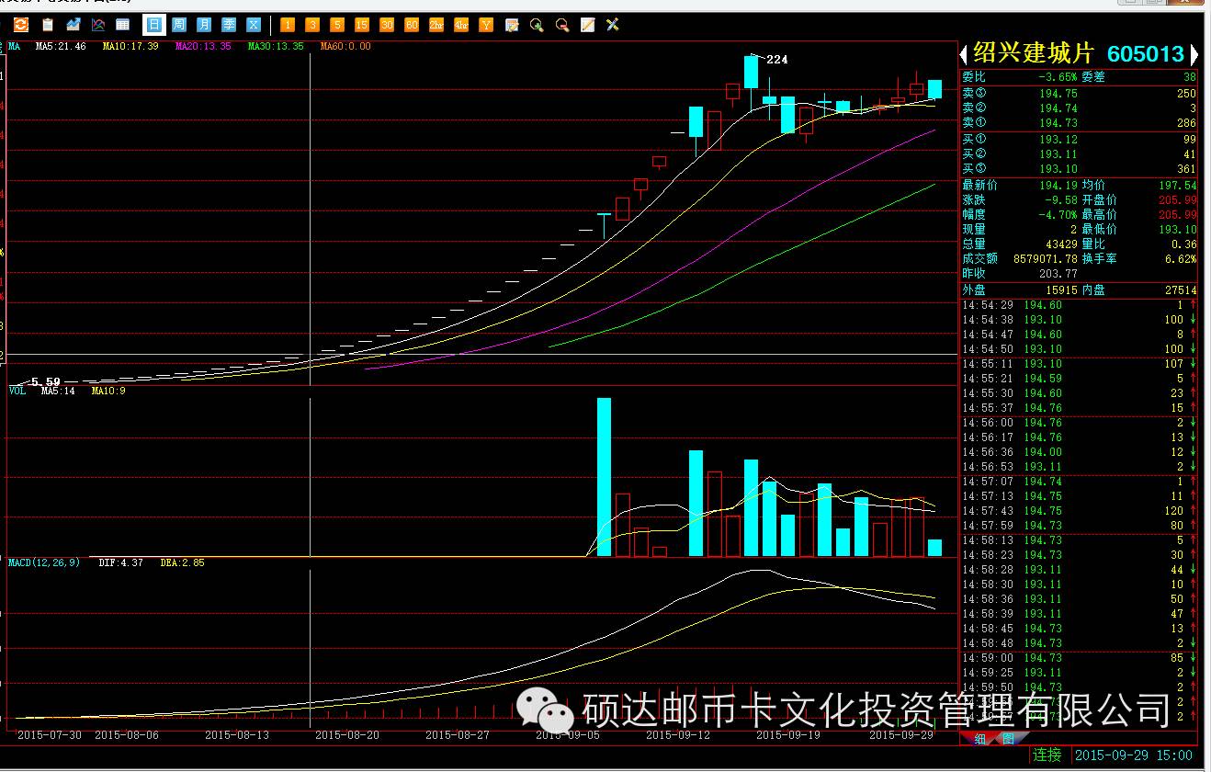Click the 总量 value 43429
The height and width of the screenshot is (772, 1211).
click(1059, 244)
